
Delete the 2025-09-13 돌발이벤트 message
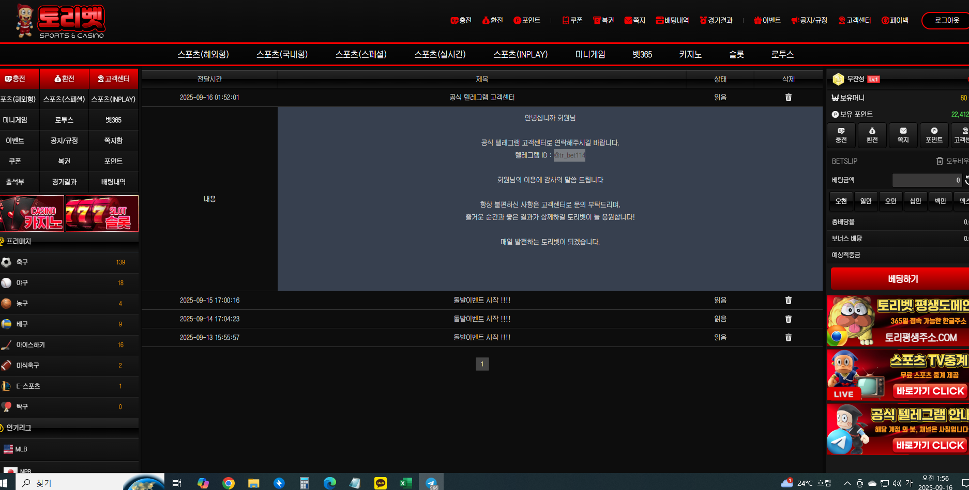pyautogui.click(x=788, y=338)
